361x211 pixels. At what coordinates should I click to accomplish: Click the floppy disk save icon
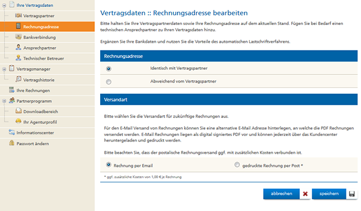pyautogui.click(x=352, y=194)
